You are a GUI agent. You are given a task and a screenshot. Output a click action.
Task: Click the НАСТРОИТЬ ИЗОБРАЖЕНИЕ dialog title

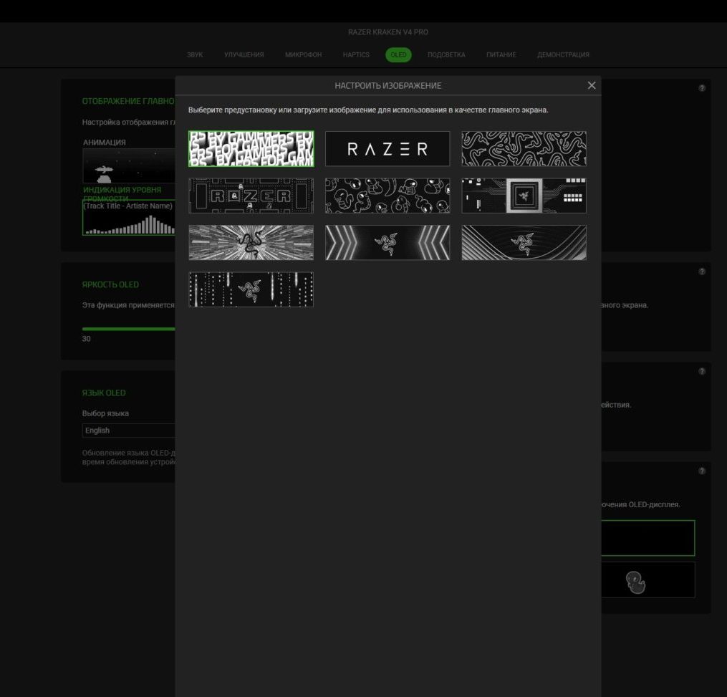(388, 86)
